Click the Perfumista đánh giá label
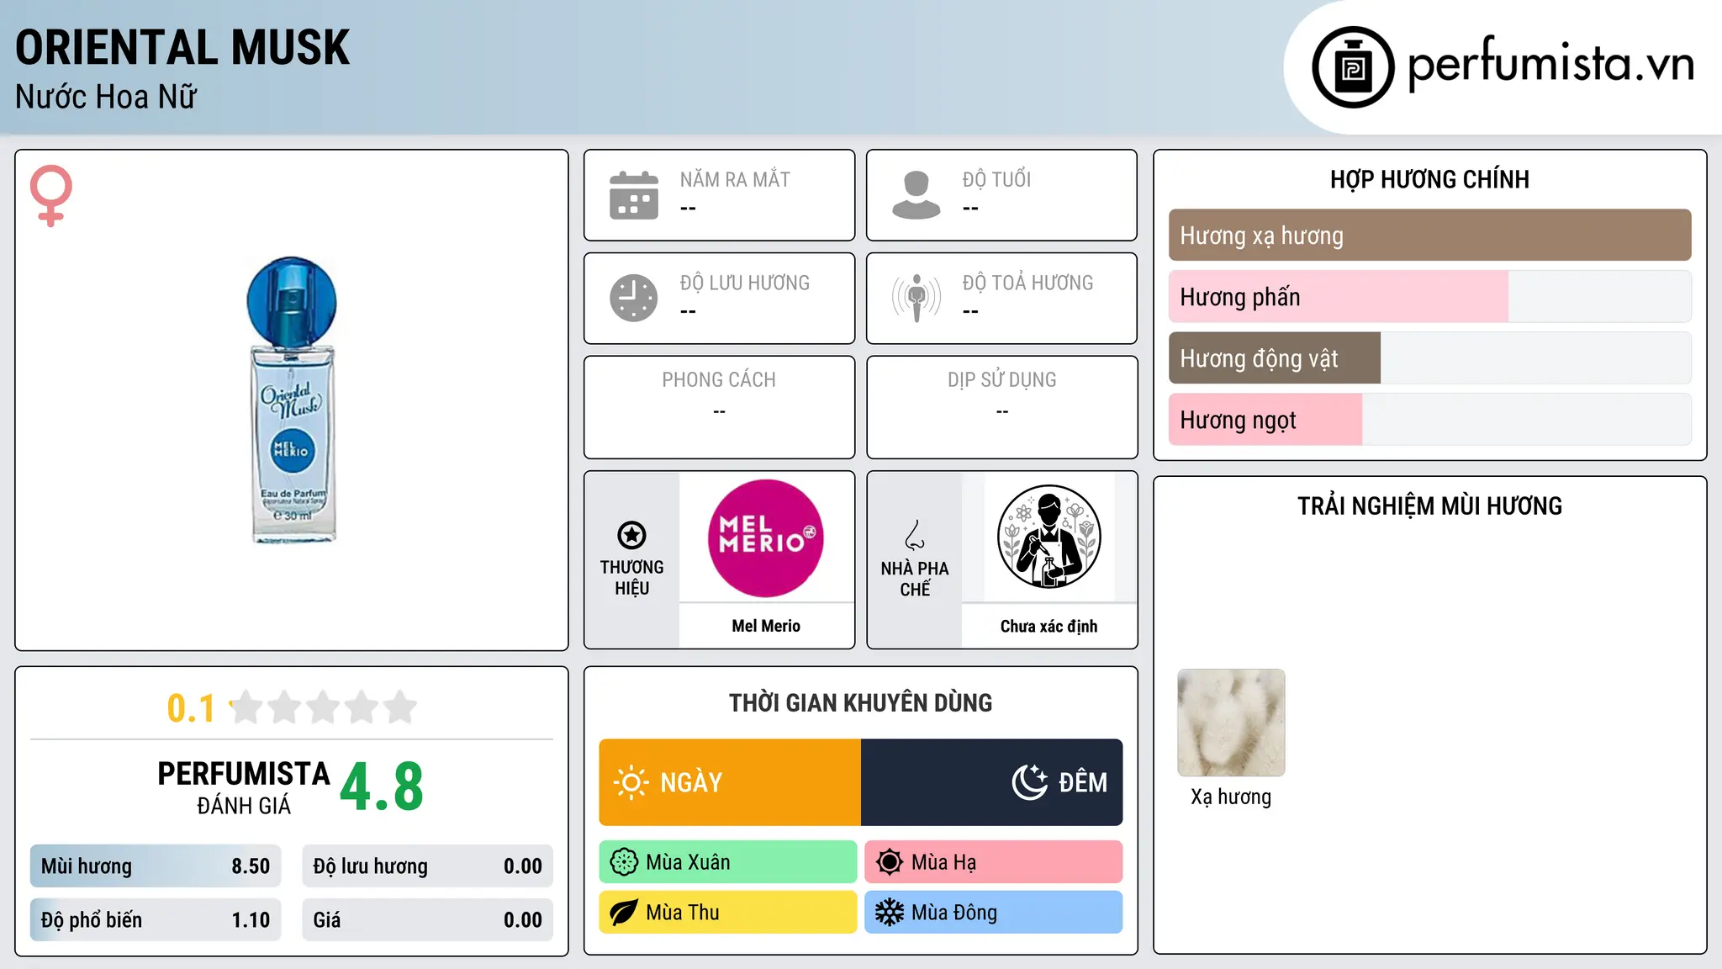 point(244,787)
